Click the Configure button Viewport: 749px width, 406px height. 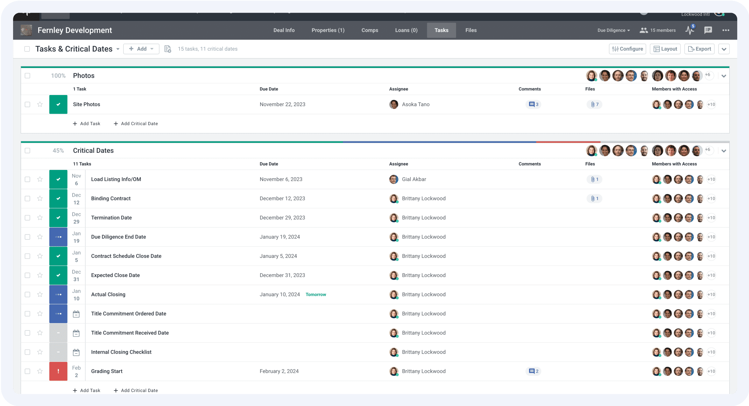(627, 49)
